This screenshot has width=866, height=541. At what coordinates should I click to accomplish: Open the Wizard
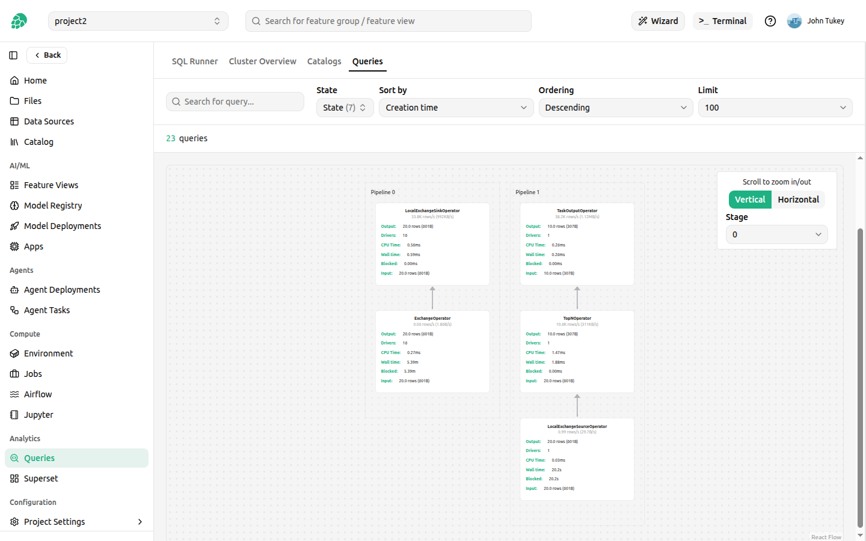coord(658,21)
